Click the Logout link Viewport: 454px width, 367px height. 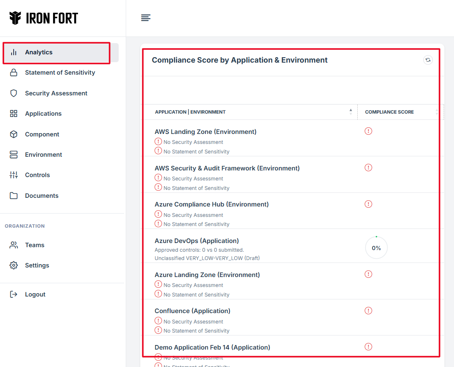point(35,294)
